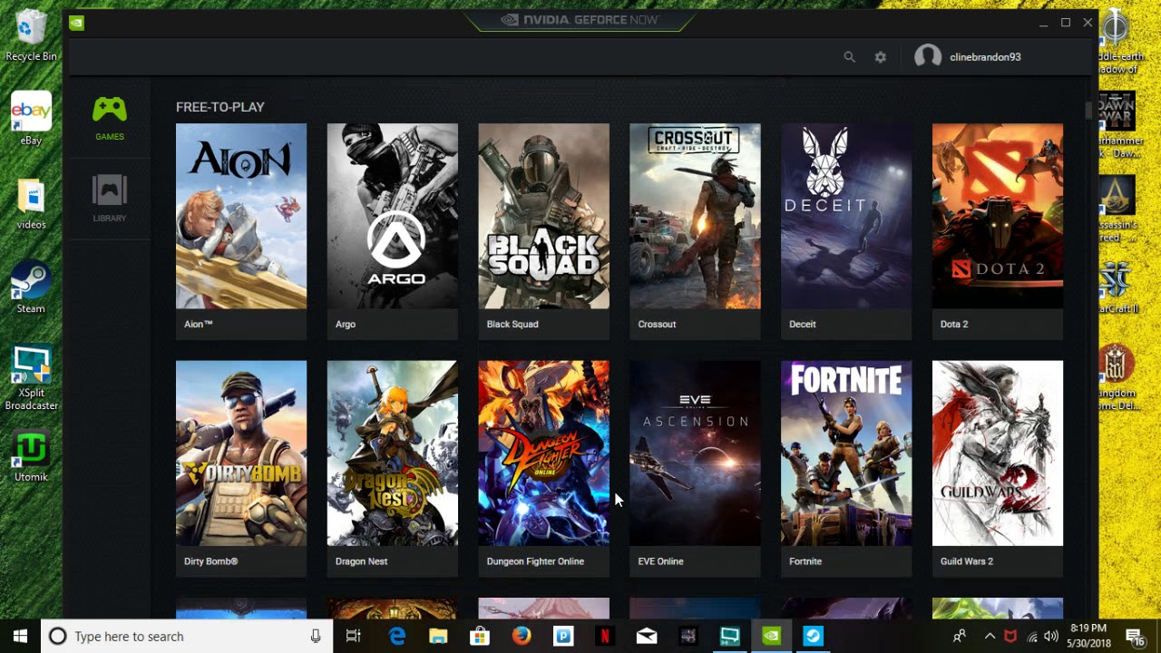Open the Games section in sidebar

coord(110,119)
